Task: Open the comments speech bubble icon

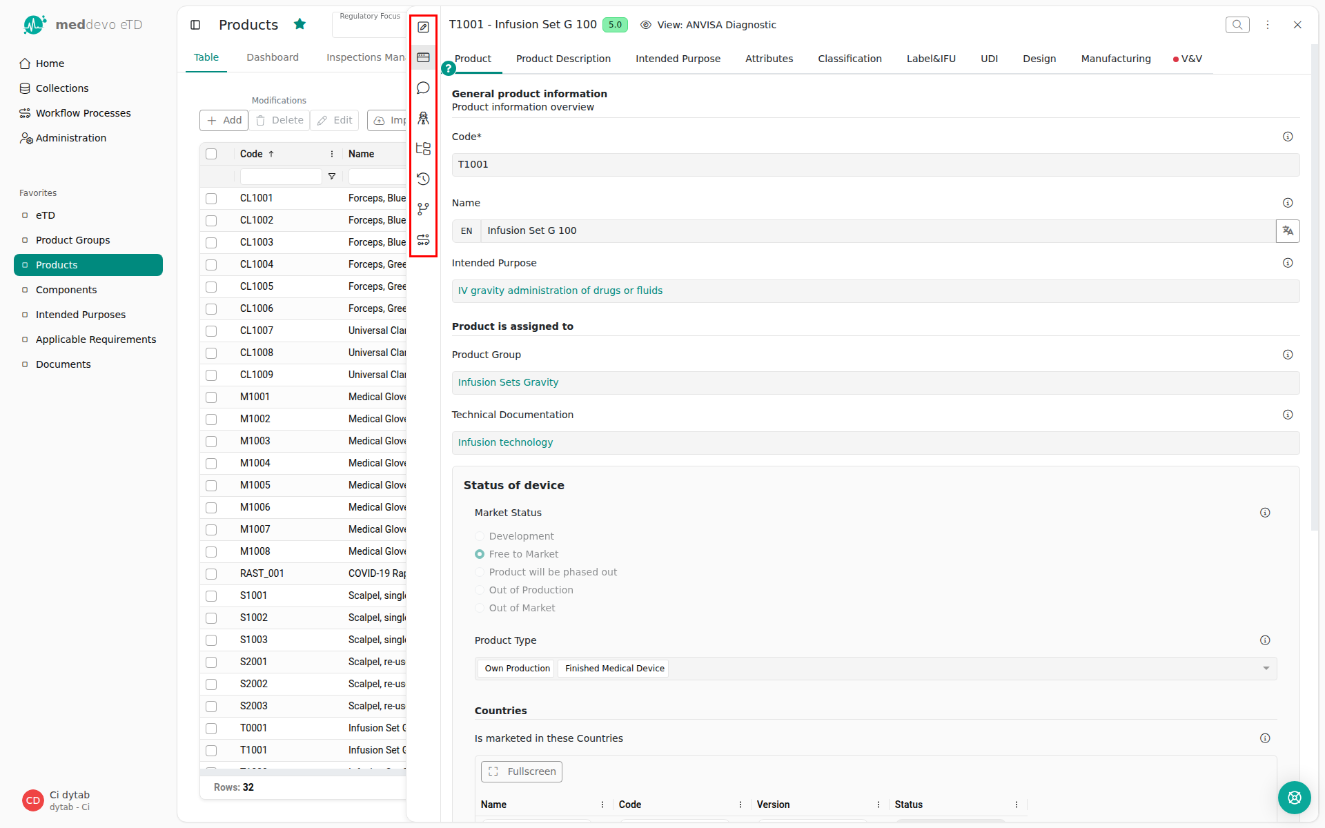Action: point(423,88)
